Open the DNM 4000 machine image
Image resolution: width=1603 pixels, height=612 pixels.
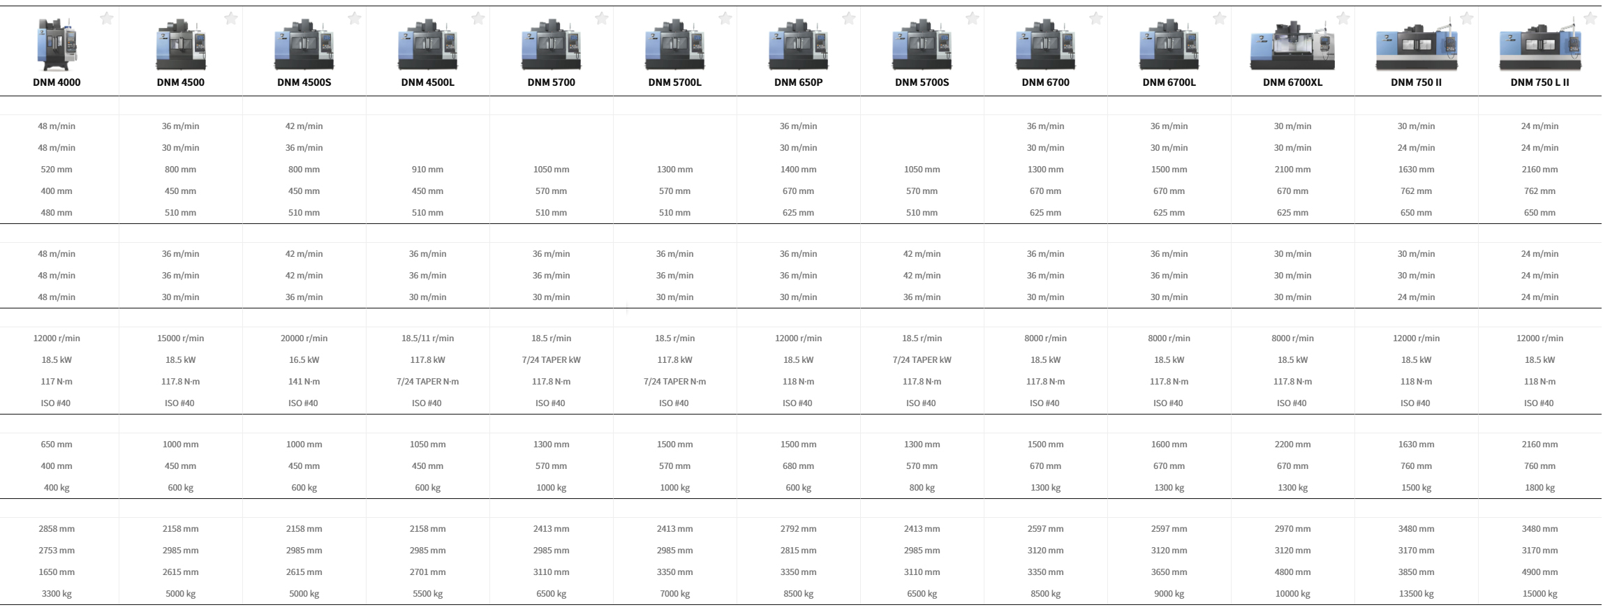[57, 45]
